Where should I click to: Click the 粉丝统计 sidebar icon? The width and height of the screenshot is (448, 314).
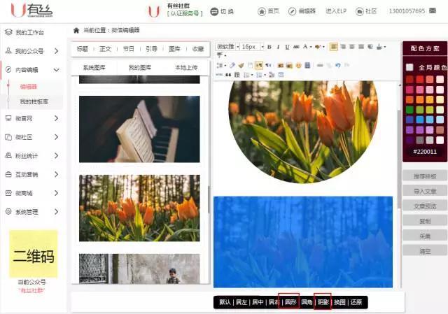coord(8,155)
